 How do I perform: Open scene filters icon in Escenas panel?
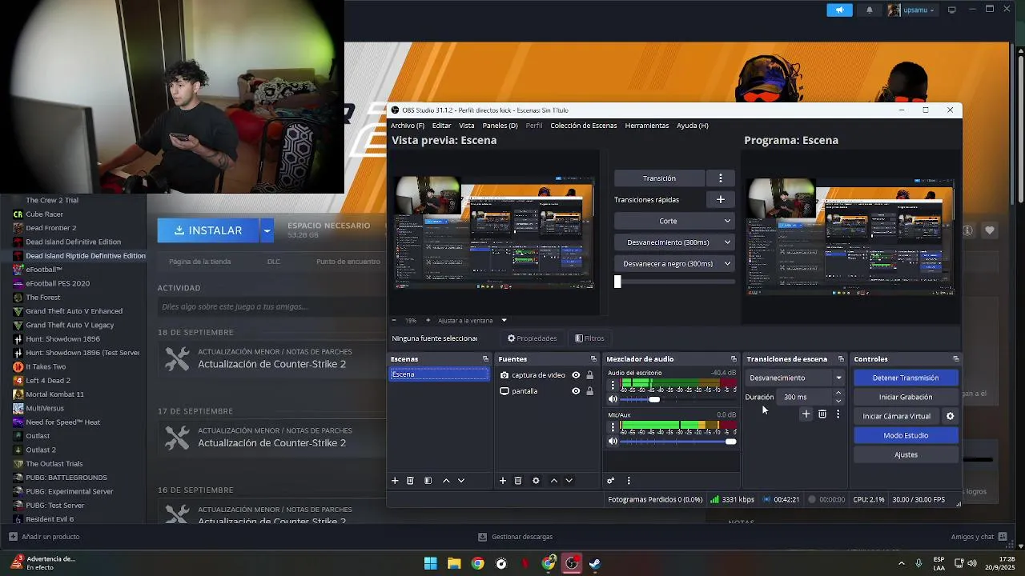tap(428, 481)
